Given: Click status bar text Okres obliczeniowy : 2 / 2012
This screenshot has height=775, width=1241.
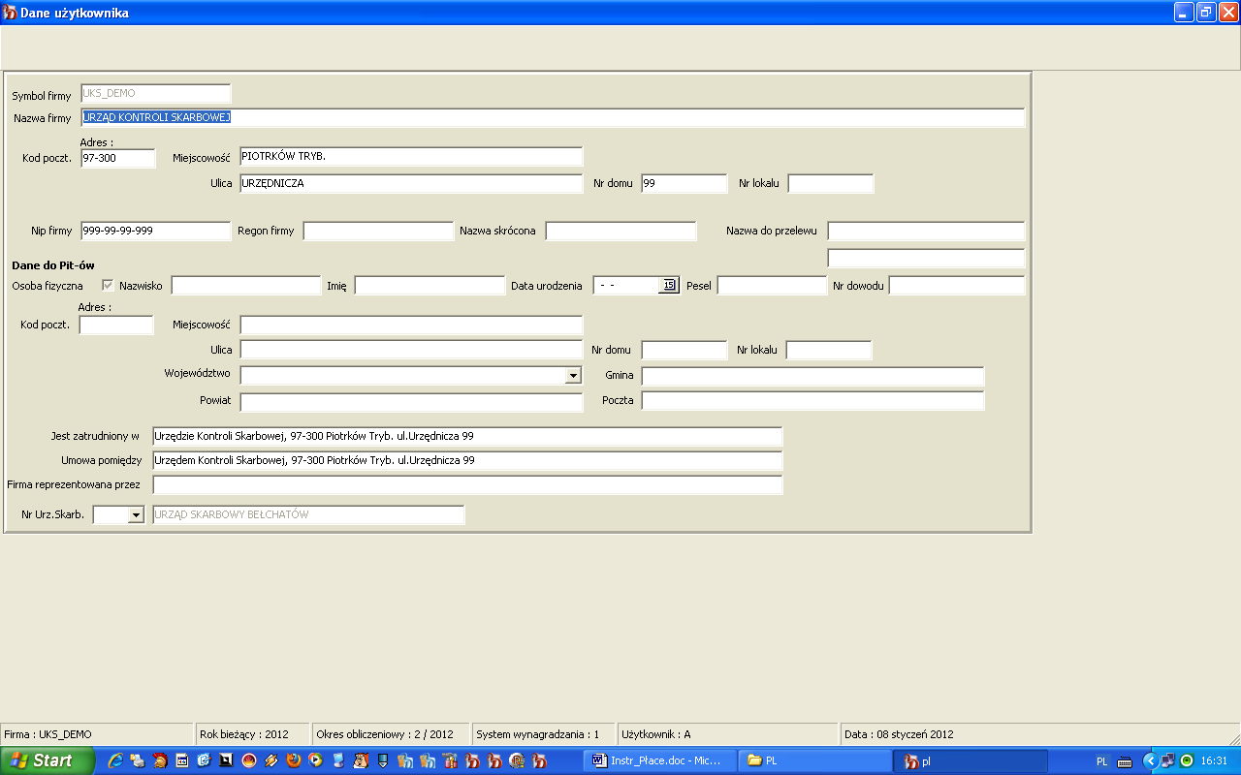Looking at the screenshot, I should point(385,734).
